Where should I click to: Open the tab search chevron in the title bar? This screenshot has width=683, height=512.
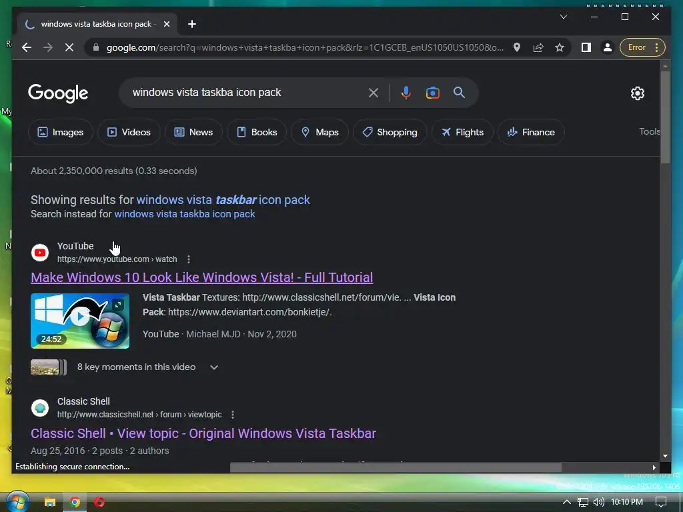click(x=564, y=17)
